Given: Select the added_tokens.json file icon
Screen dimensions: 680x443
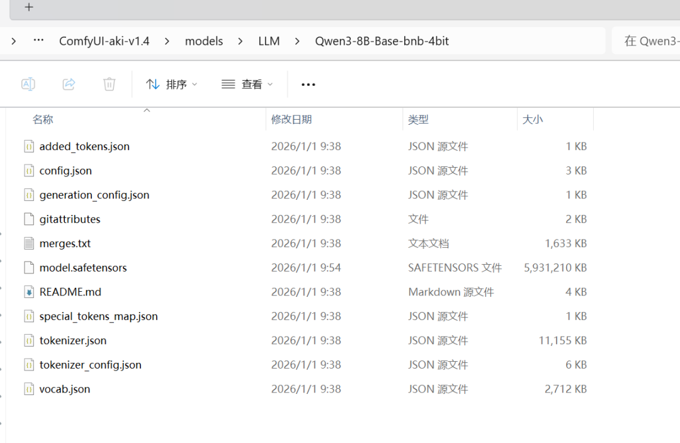Looking at the screenshot, I should (29, 147).
